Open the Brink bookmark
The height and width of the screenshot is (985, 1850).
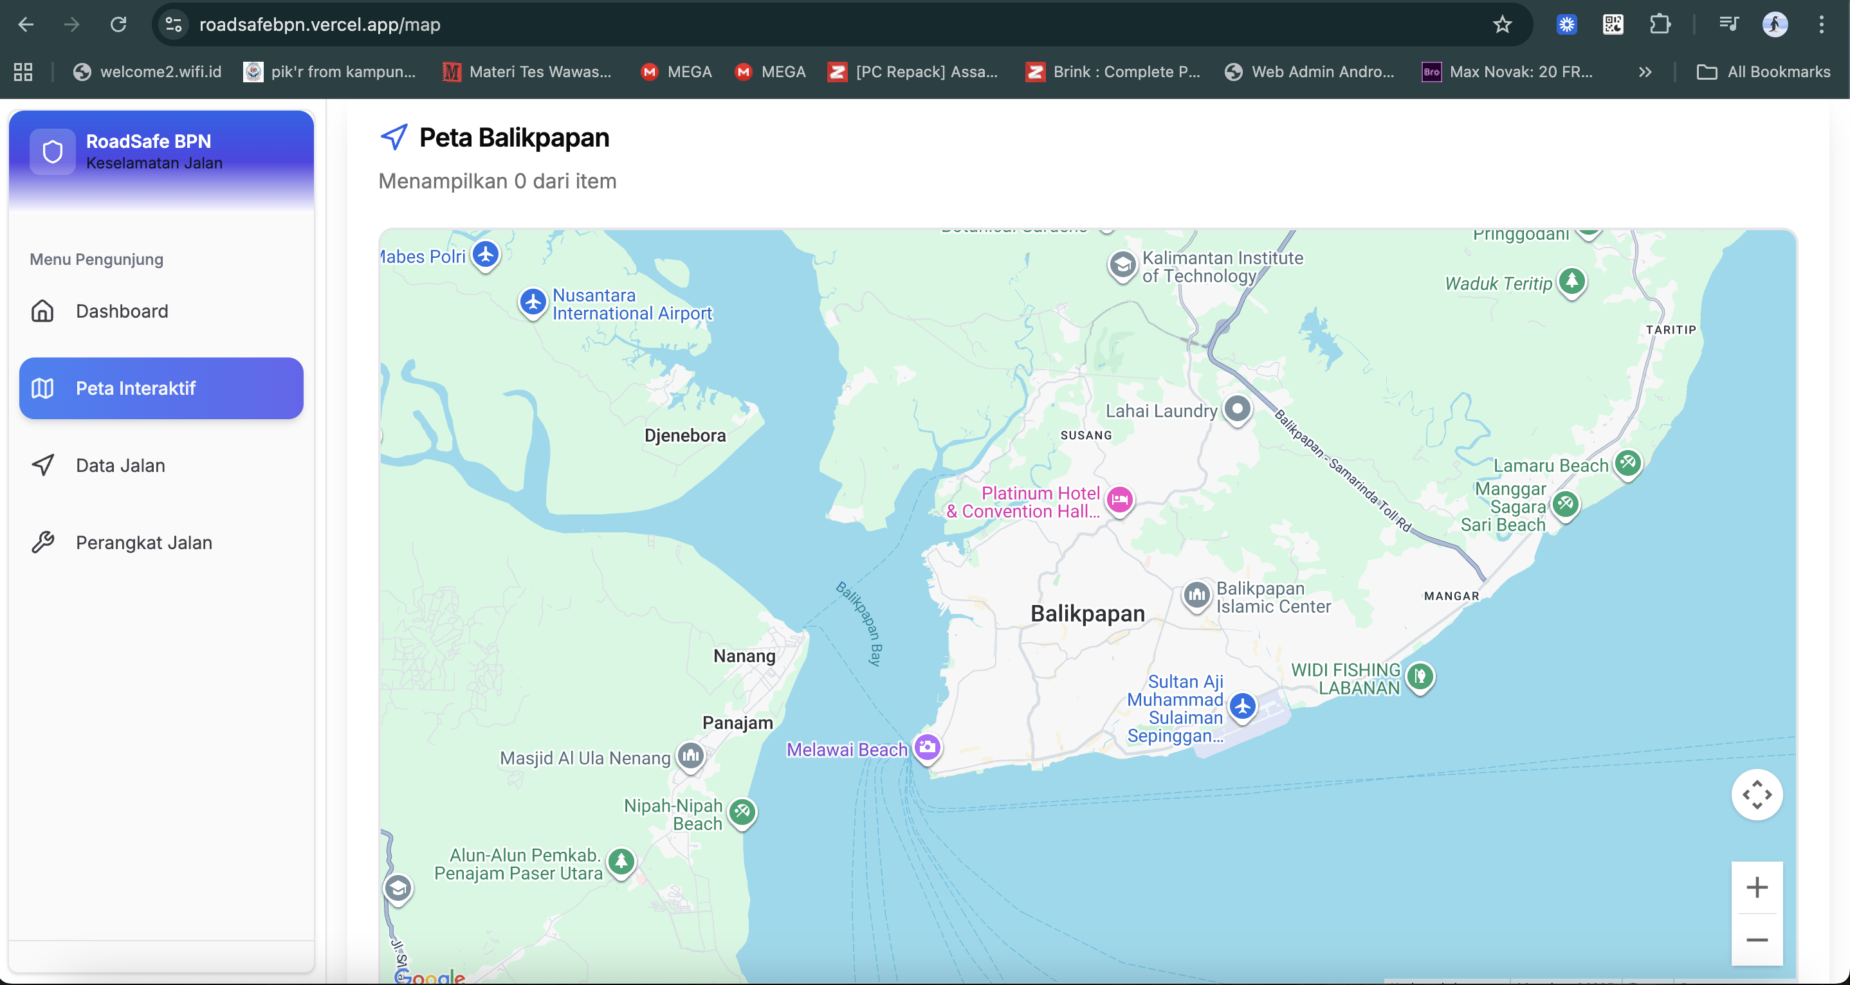point(1111,71)
